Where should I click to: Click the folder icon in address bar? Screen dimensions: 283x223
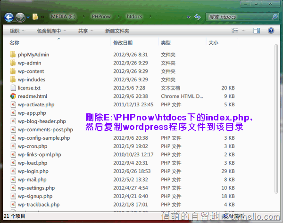35,17
